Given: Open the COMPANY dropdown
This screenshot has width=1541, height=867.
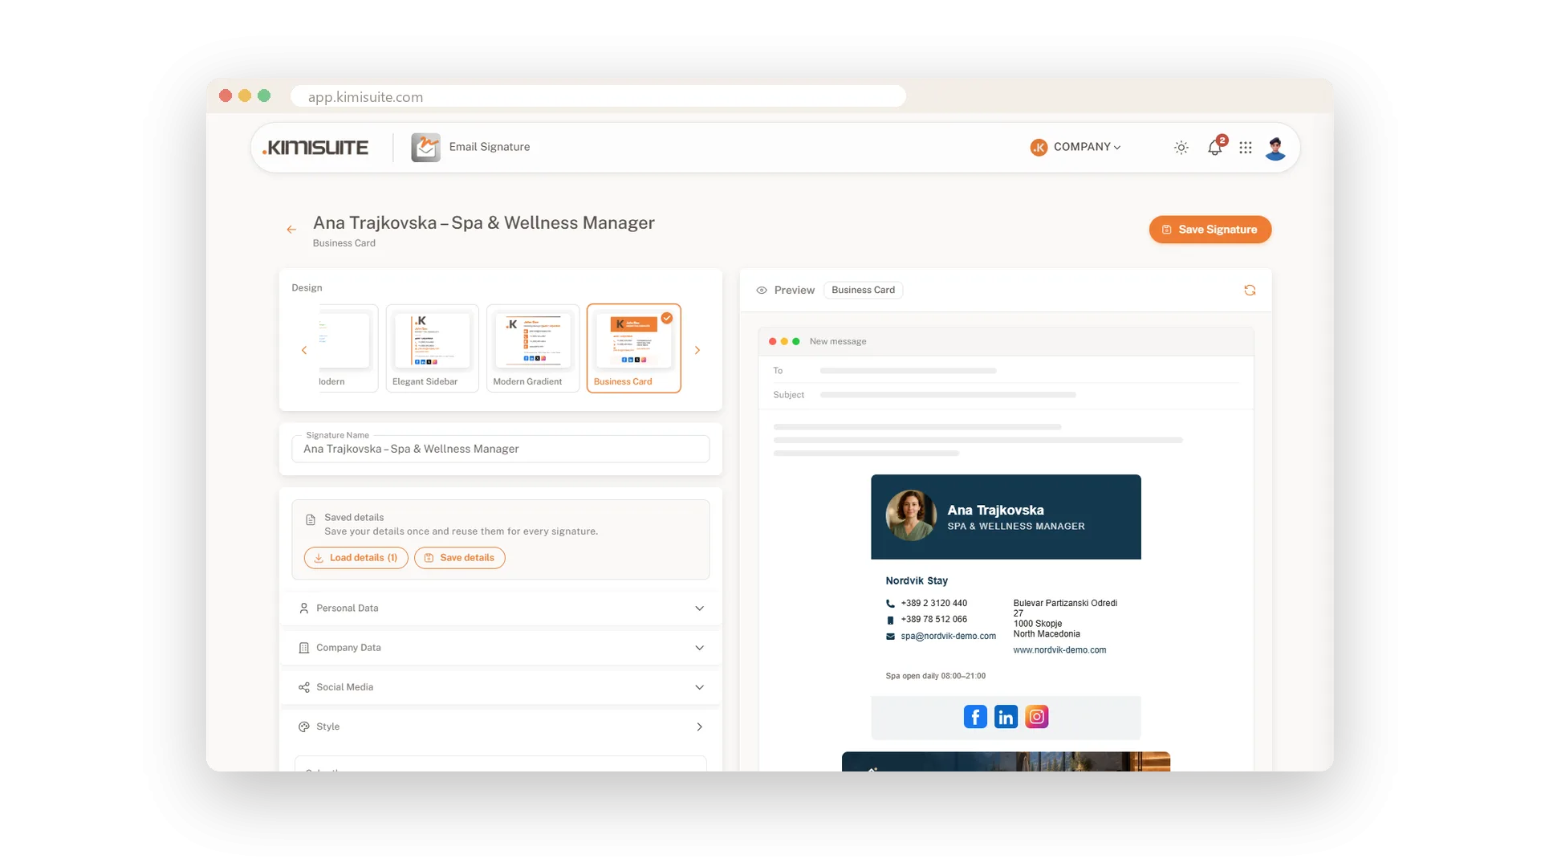Looking at the screenshot, I should 1075,148.
